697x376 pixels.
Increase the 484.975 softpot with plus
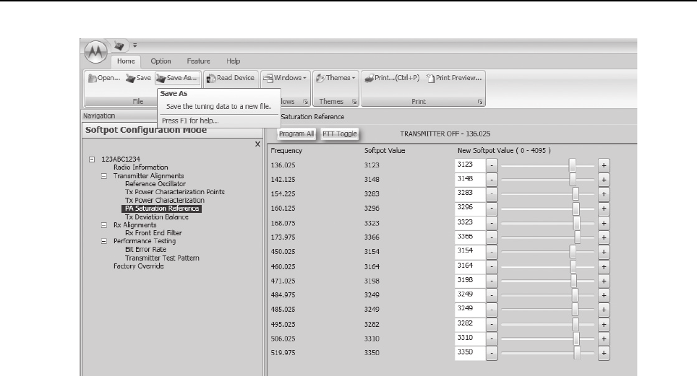coord(604,295)
